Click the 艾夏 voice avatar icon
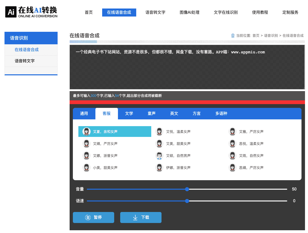The width and height of the screenshot is (308, 233). tap(87, 132)
